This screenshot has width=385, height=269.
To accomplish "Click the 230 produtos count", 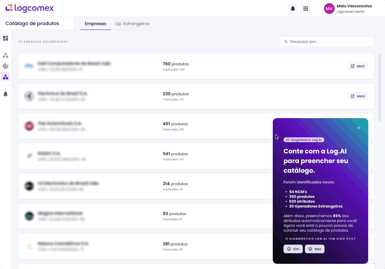I will (176, 94).
